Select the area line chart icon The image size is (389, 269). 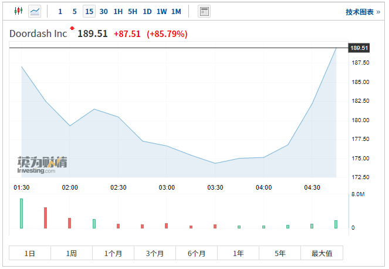(35, 11)
